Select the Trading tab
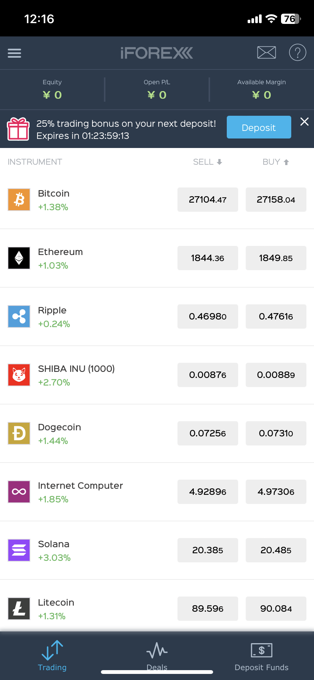The height and width of the screenshot is (680, 314). tap(52, 656)
